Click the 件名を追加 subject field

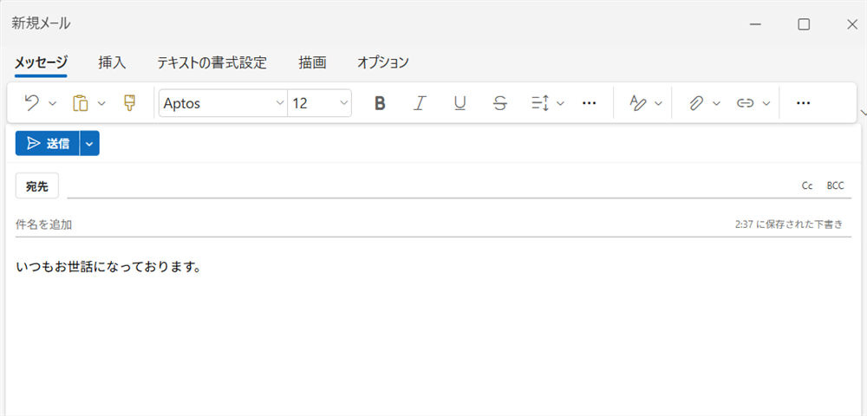(x=347, y=224)
